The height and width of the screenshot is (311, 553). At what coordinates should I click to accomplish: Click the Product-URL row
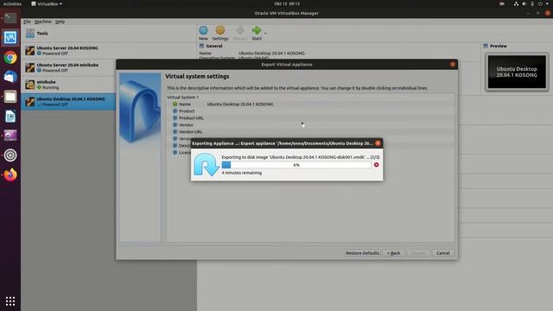click(x=310, y=117)
